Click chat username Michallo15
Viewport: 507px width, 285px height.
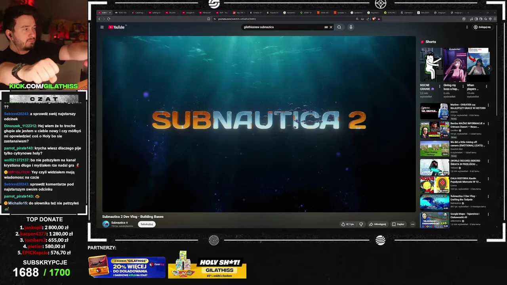click(x=18, y=203)
